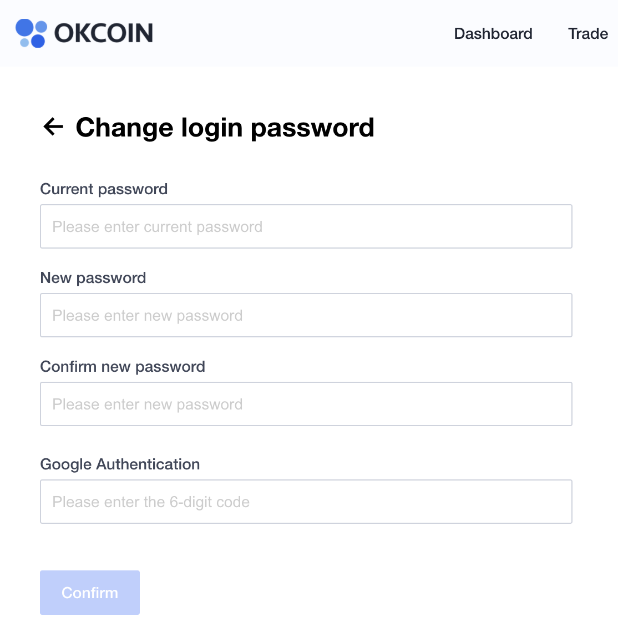Click the "Google Authentication" label
This screenshot has height=627, width=618.
click(120, 464)
